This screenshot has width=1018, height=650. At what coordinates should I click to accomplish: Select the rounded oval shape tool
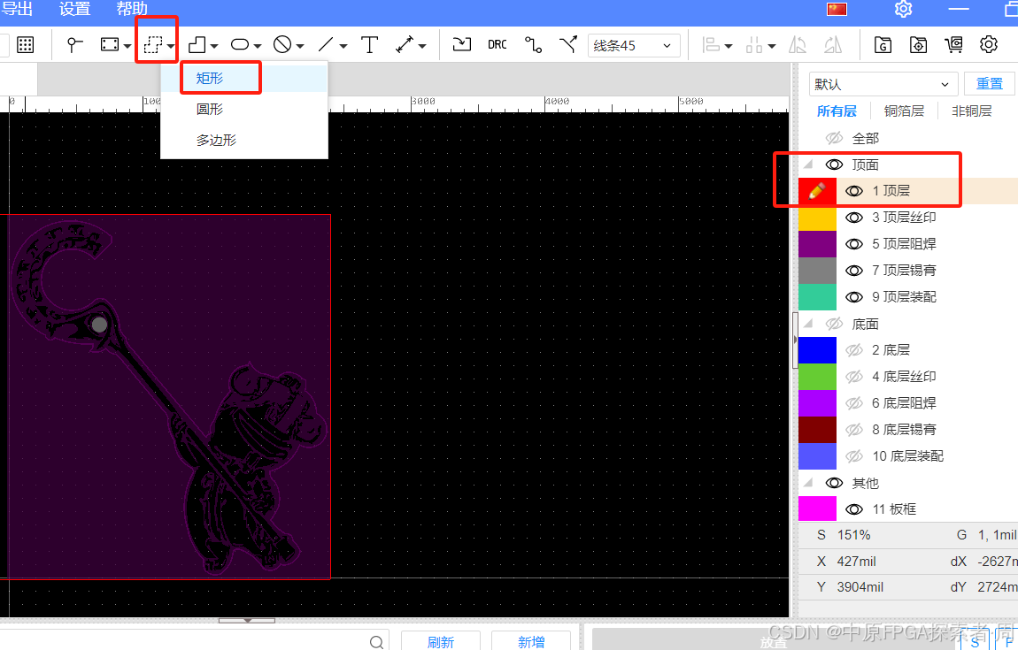240,45
